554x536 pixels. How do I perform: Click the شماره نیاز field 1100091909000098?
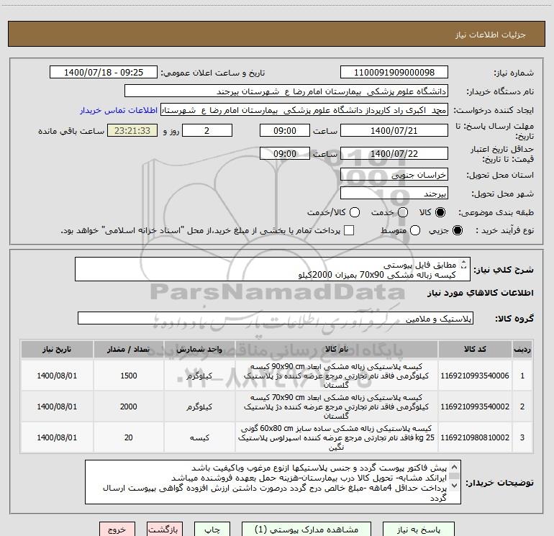pos(394,72)
